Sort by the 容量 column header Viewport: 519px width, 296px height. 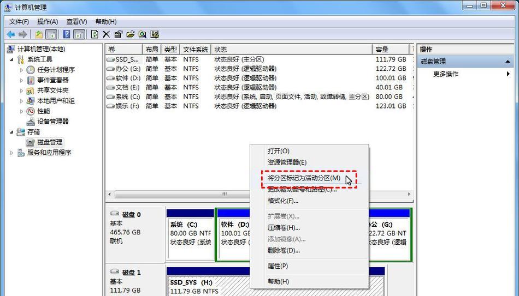pyautogui.click(x=391, y=50)
